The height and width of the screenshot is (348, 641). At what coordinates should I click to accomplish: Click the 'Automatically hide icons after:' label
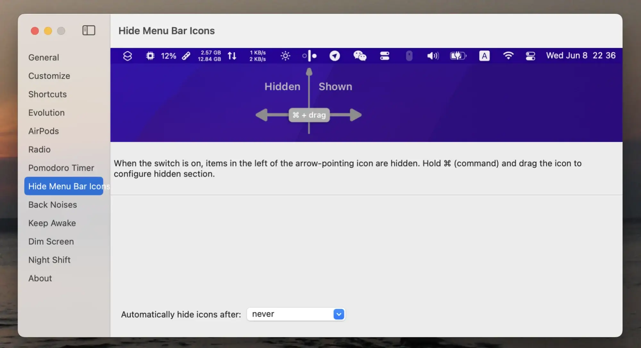point(181,314)
